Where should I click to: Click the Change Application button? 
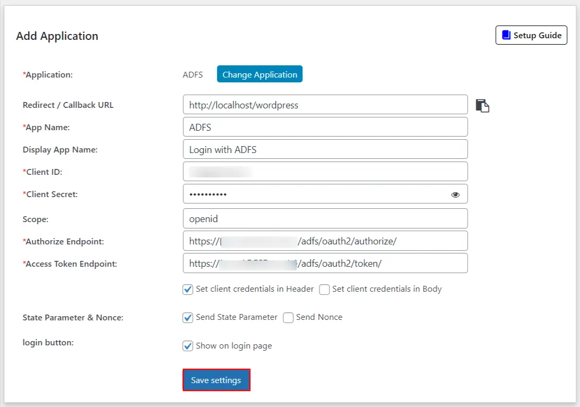click(259, 74)
